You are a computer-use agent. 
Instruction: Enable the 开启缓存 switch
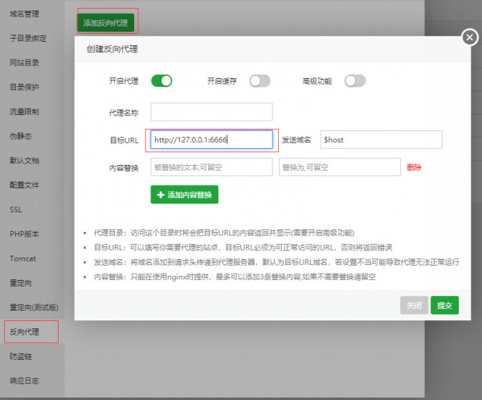point(259,80)
